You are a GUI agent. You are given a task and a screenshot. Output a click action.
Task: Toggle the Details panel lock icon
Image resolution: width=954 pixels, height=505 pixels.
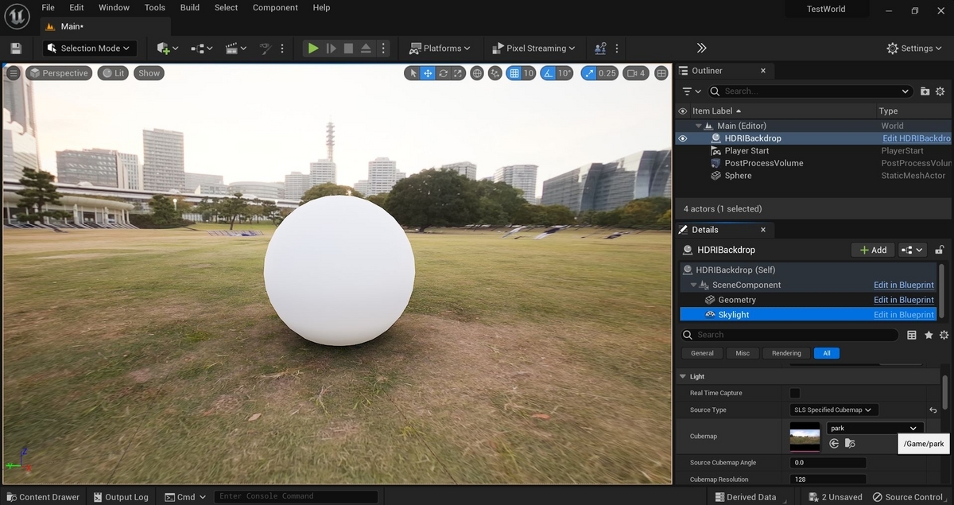pyautogui.click(x=940, y=250)
